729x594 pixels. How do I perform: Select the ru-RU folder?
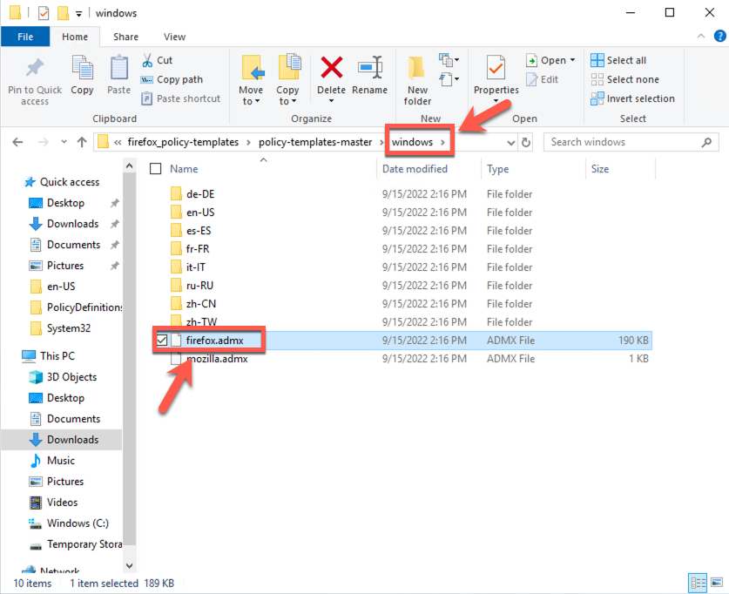199,286
